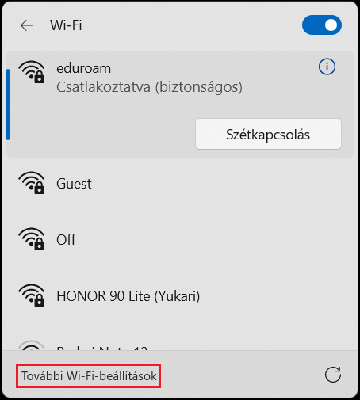This screenshot has height=400, width=360.
Task: Click the Szétkapcsolás disconnect button
Action: coord(268,134)
